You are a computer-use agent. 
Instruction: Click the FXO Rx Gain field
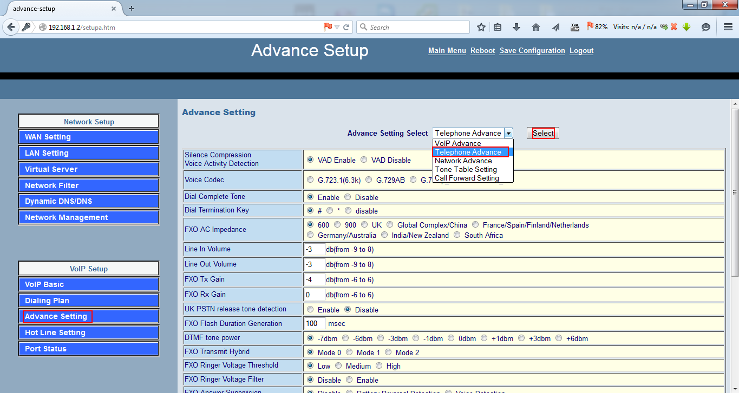coord(315,295)
